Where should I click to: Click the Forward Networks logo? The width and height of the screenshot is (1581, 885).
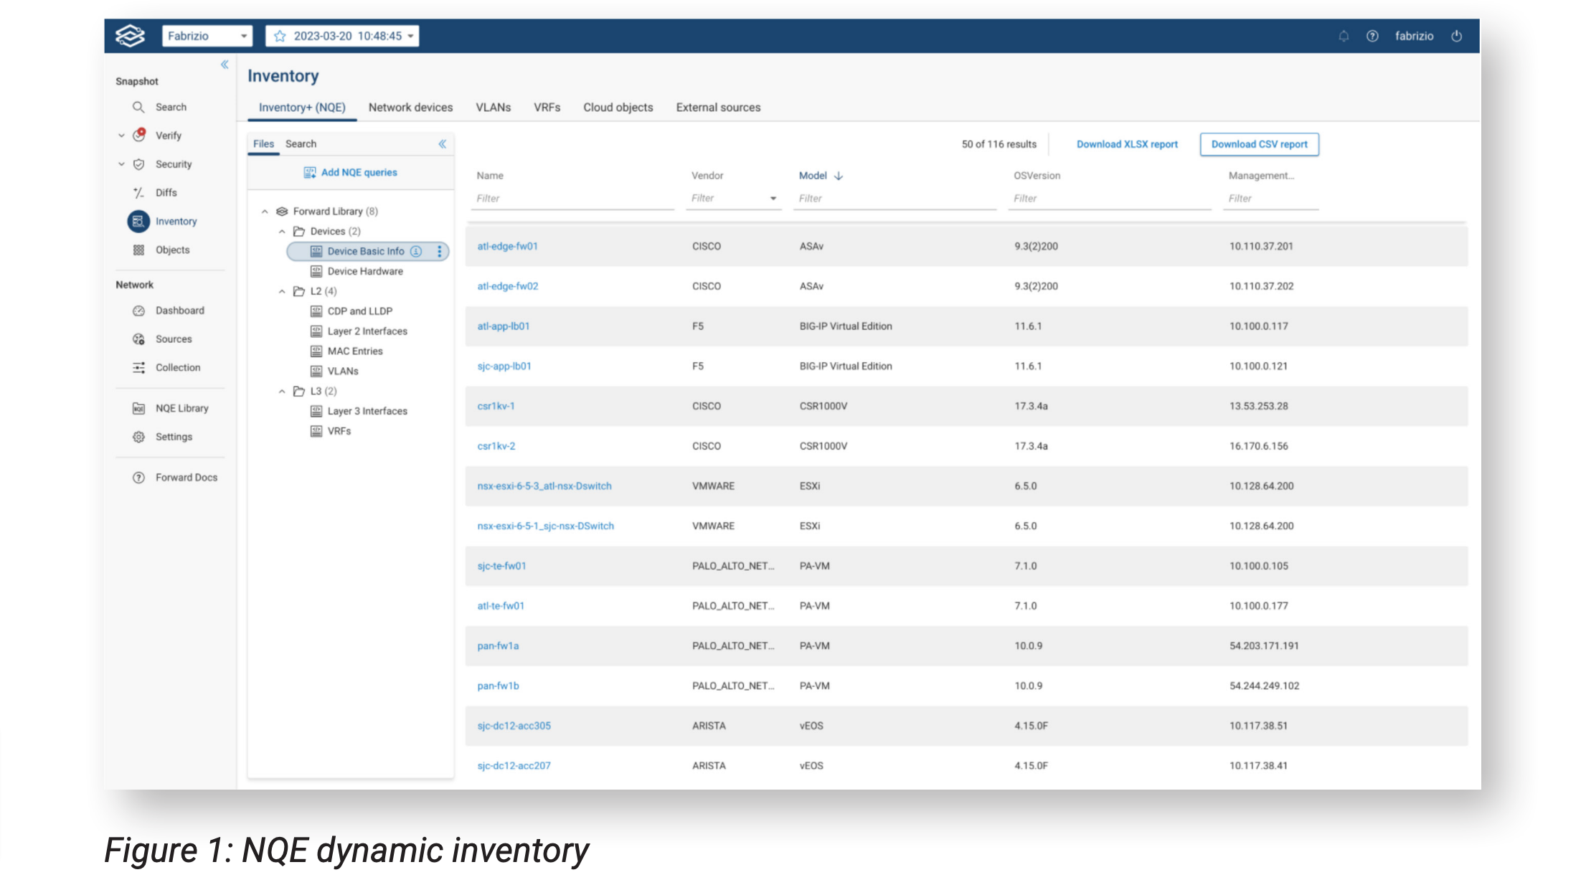click(x=131, y=36)
